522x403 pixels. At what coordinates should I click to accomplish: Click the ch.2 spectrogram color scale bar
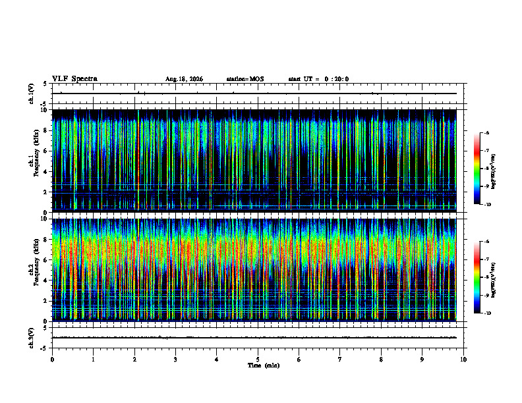(477, 277)
